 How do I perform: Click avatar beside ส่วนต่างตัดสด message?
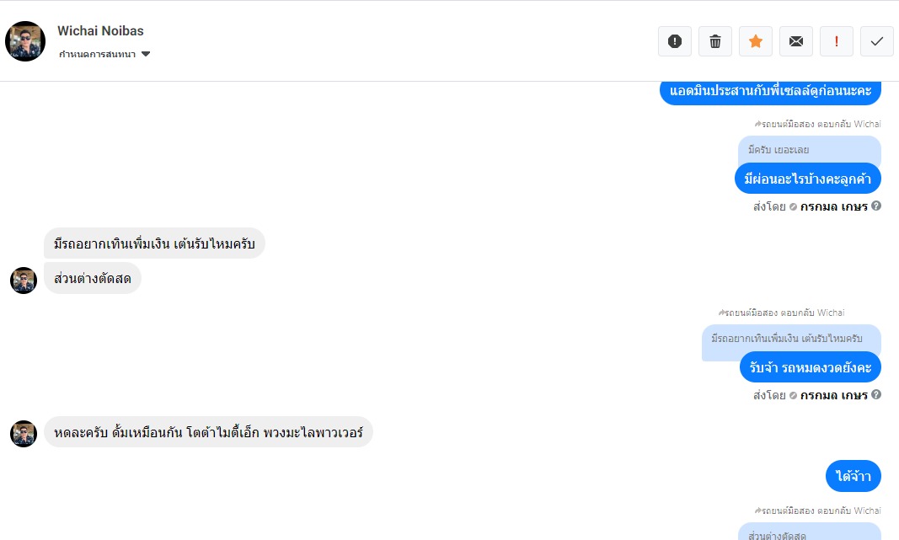point(24,281)
